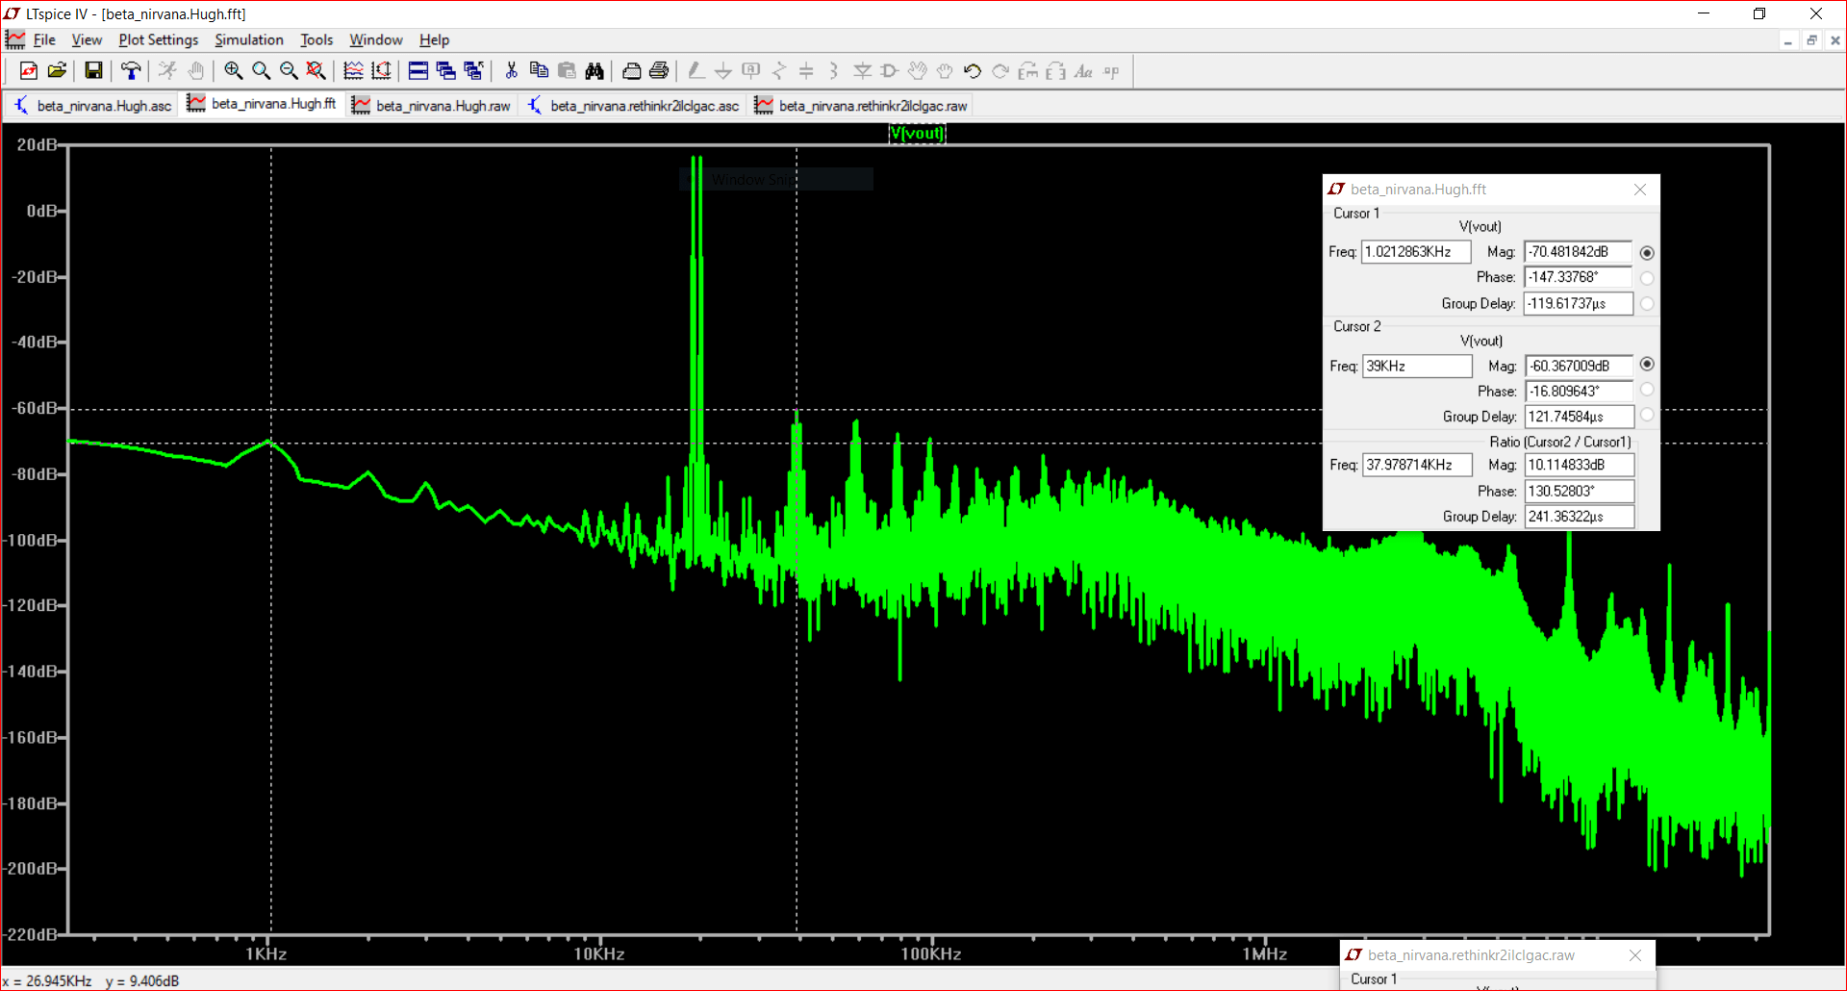Viewport: 1847px width, 991px height.
Task: Click the Cut scissors icon
Action: coord(511,70)
